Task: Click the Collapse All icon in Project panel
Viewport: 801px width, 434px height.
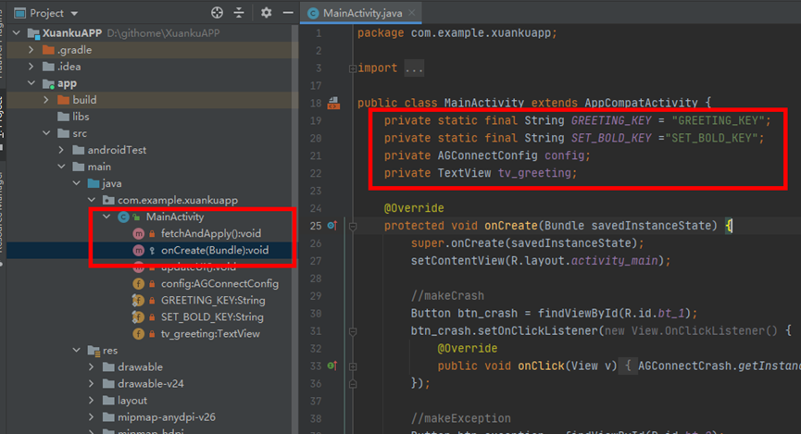Action: point(241,13)
